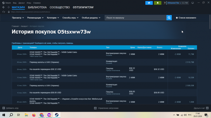Open the row with balance 2 510,79₴
211x118 pixels.
tap(104, 62)
